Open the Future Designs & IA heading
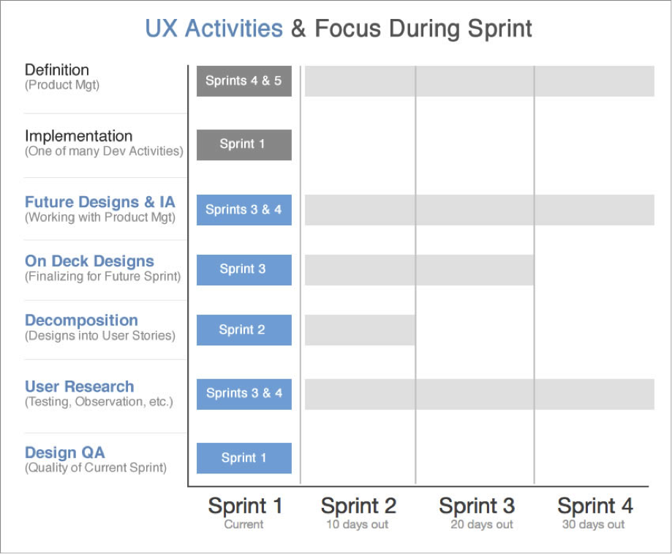Viewport: 672px width, 554px height. (x=100, y=202)
